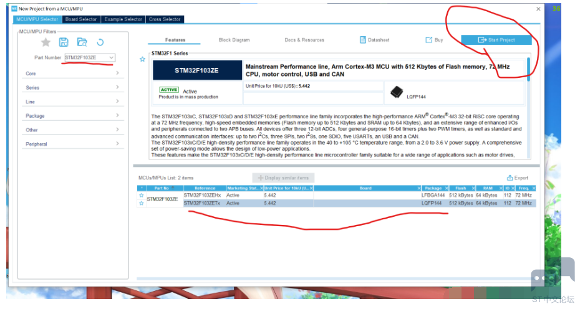
Task: Toggle favorite star for STM32F103ZETx row
Action: tap(142, 203)
